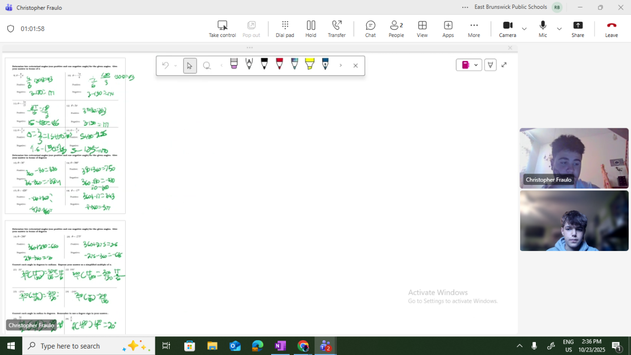
Task: Choose the eraser tool in pen toolbar
Action: point(234,64)
